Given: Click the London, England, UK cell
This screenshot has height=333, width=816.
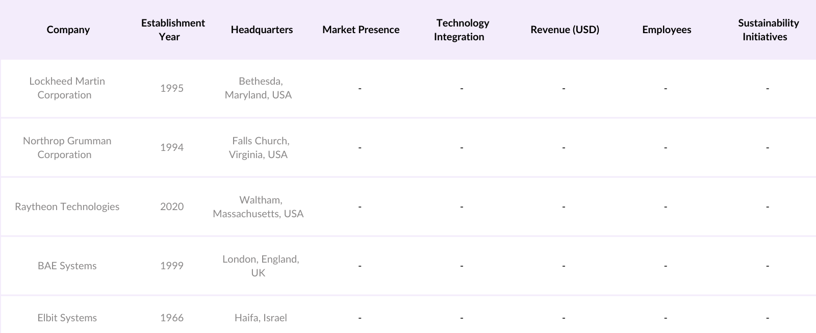Looking at the screenshot, I should tap(260, 266).
